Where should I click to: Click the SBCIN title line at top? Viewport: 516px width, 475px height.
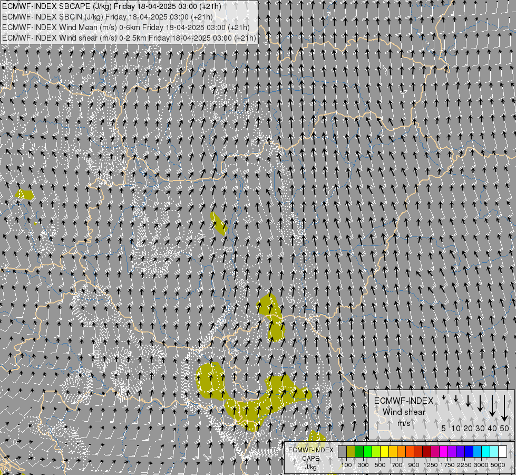(108, 17)
